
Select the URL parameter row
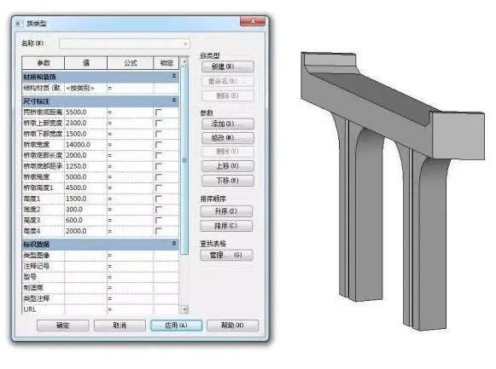point(101,309)
